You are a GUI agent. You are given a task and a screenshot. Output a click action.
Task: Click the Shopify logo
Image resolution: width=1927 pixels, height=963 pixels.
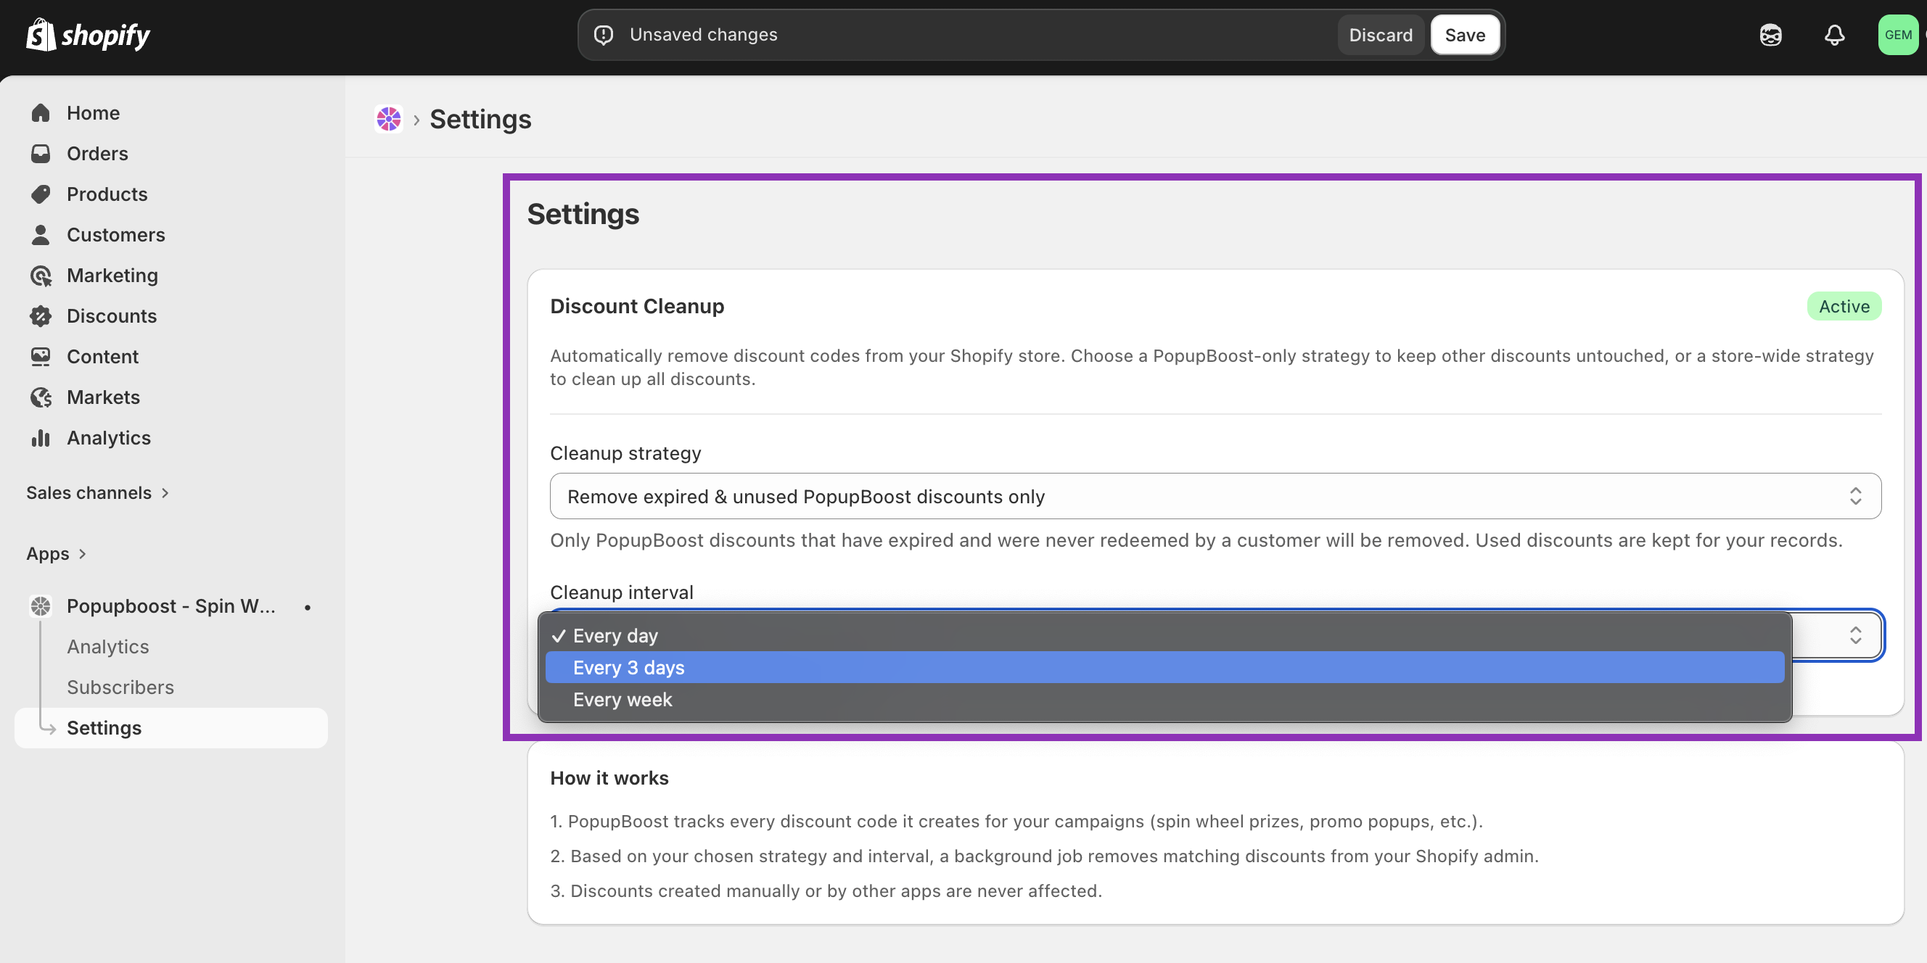[89, 35]
